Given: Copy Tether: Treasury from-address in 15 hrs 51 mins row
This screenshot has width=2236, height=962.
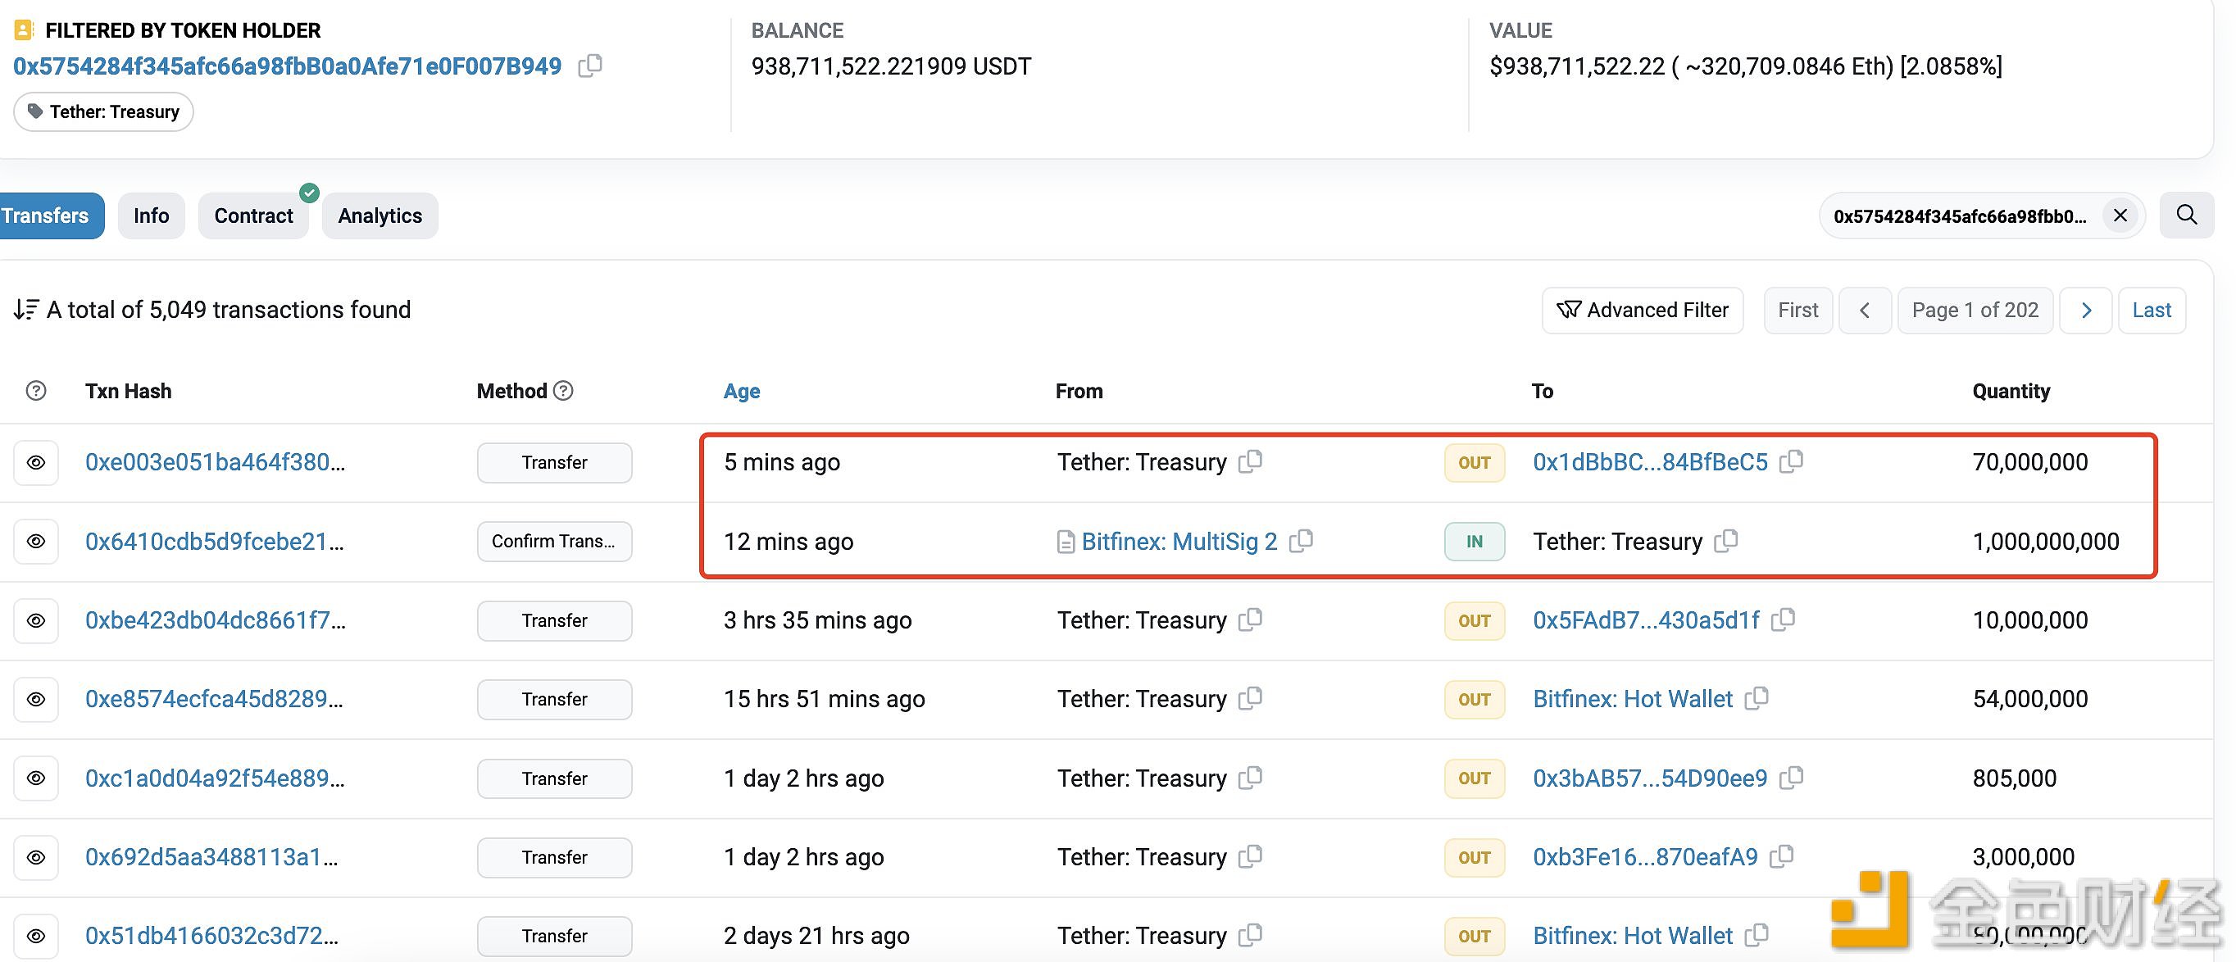Looking at the screenshot, I should point(1250,698).
